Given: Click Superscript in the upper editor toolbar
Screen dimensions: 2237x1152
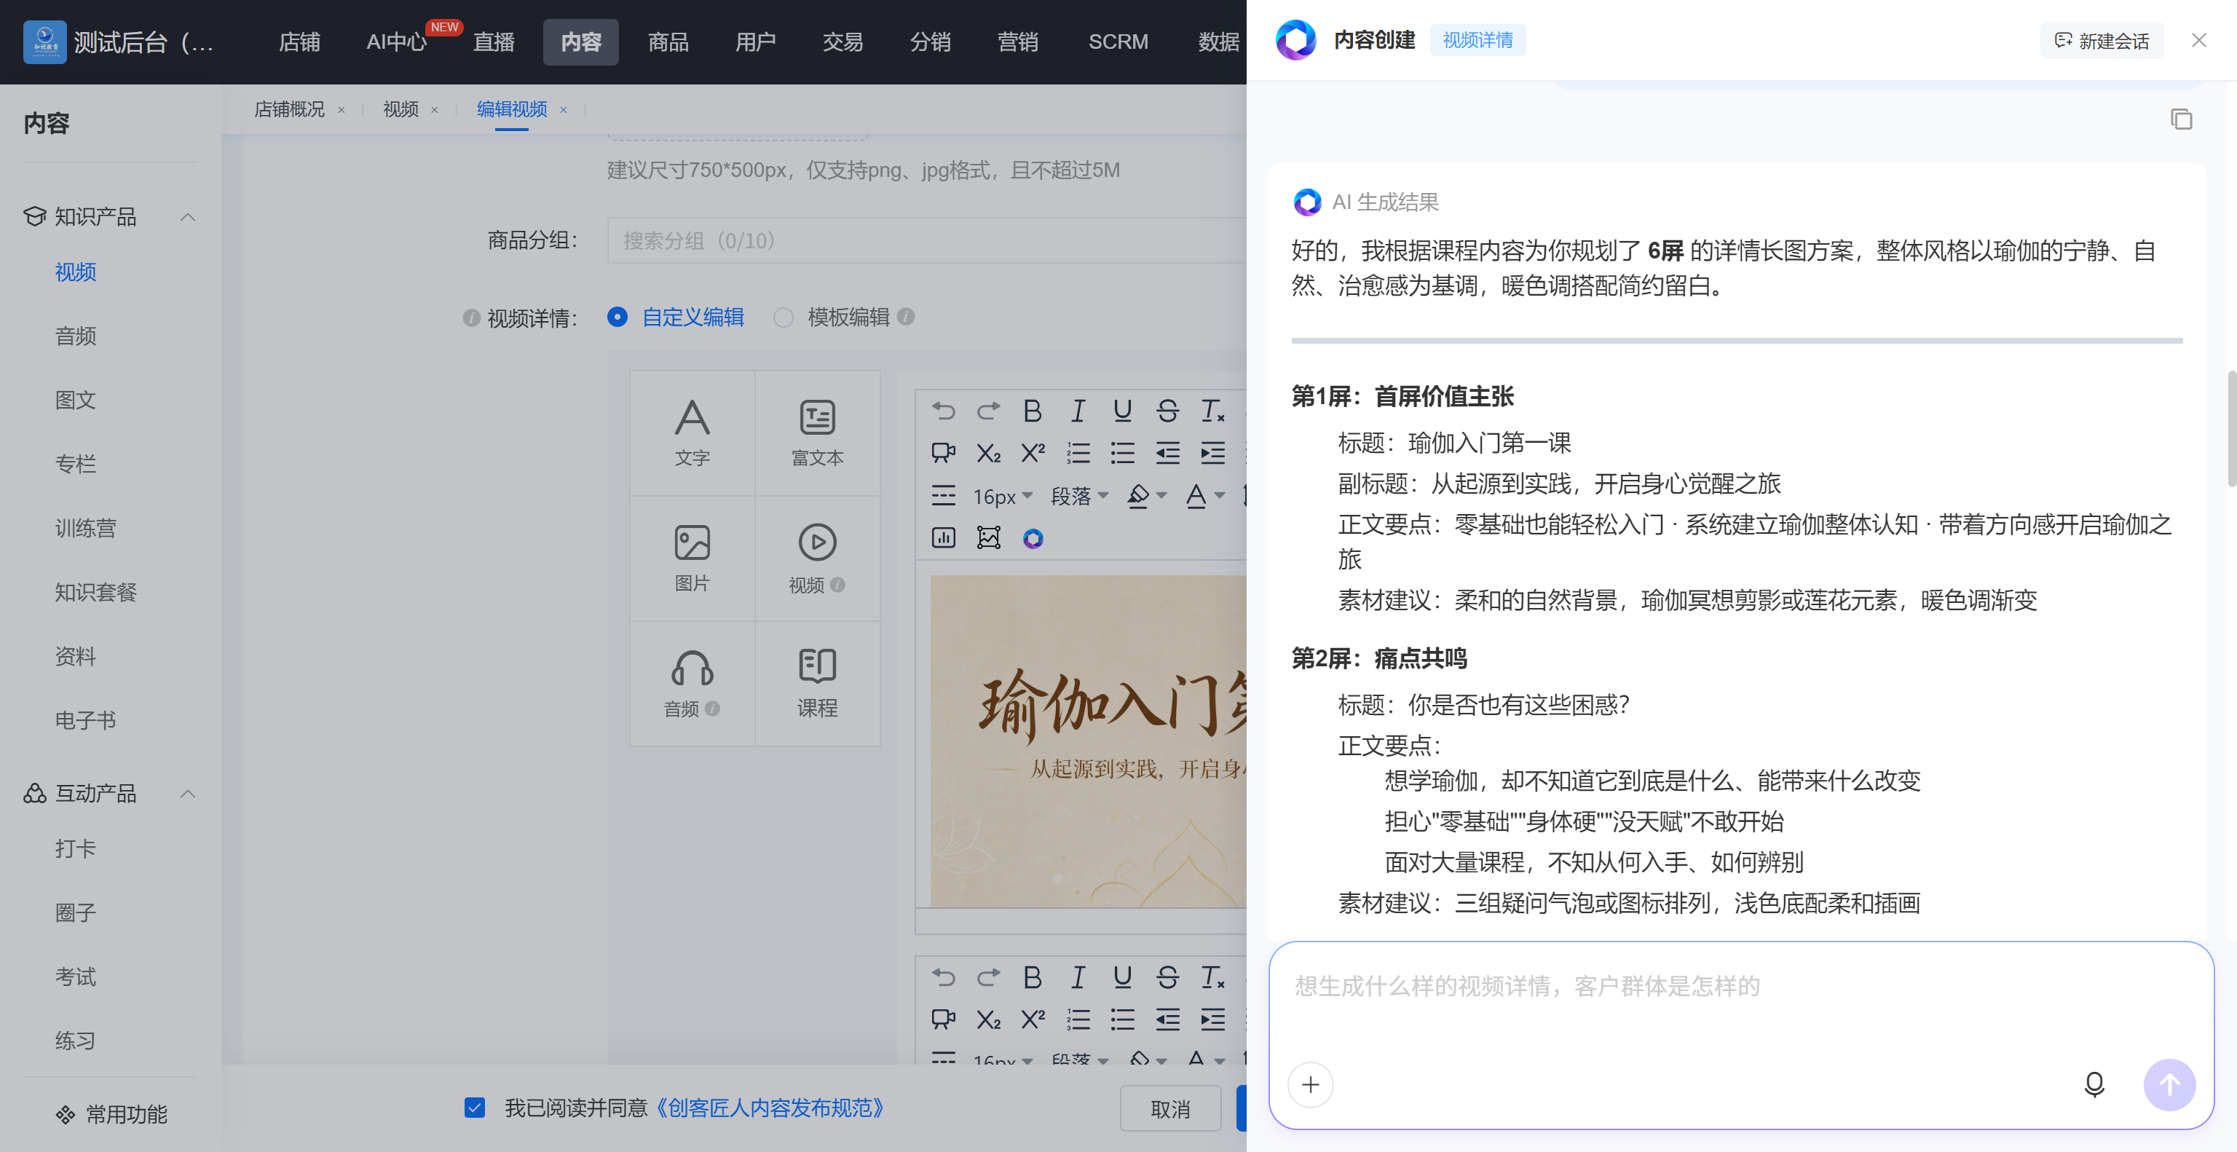Looking at the screenshot, I should [1033, 452].
